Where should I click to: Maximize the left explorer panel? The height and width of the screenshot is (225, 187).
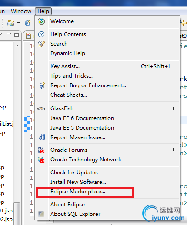pyautogui.click(x=17, y=35)
